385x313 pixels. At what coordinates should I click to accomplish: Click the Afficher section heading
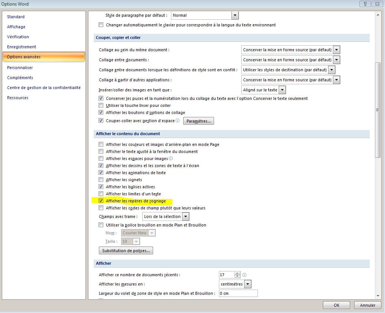click(103, 263)
